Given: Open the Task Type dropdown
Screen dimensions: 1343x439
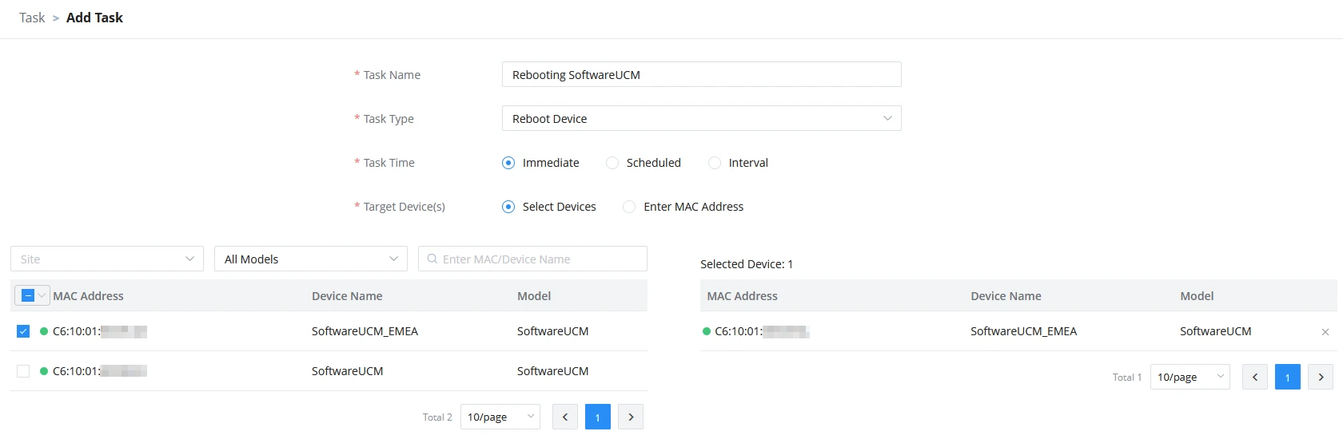Looking at the screenshot, I should point(702,118).
